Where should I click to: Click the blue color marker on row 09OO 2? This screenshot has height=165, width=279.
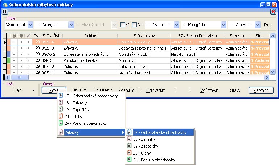(x=9, y=54)
